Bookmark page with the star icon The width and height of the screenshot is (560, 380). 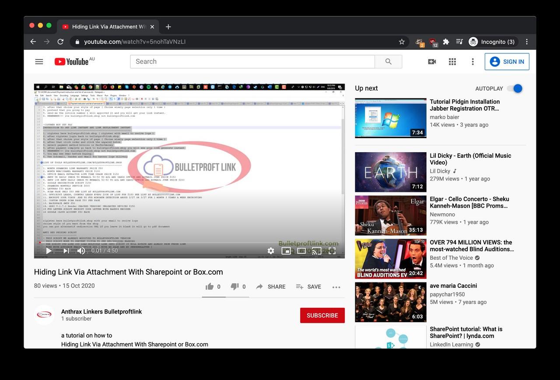[x=402, y=42]
